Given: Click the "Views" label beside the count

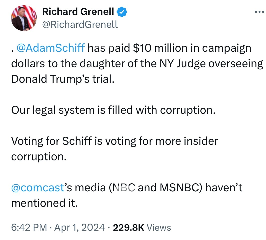Looking at the screenshot, I should [159, 228].
